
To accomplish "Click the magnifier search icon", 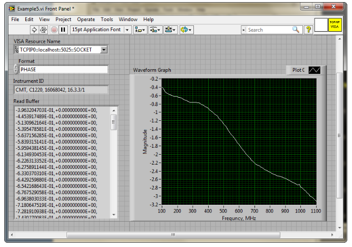I will pos(296,30).
